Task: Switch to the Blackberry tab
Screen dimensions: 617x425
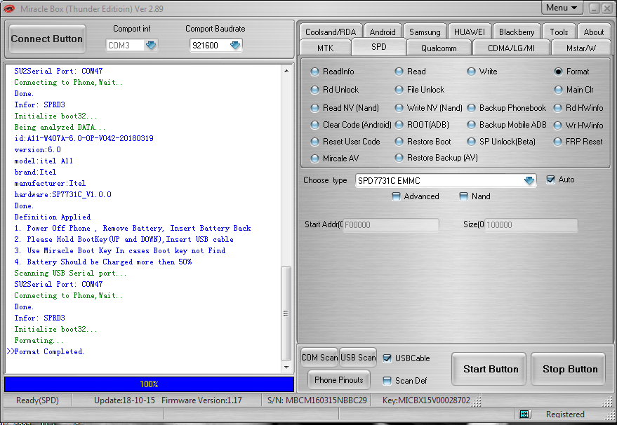Action: click(x=517, y=32)
